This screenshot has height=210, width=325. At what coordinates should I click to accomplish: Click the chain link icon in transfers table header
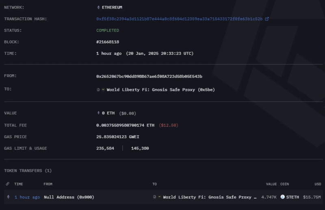click(8, 184)
